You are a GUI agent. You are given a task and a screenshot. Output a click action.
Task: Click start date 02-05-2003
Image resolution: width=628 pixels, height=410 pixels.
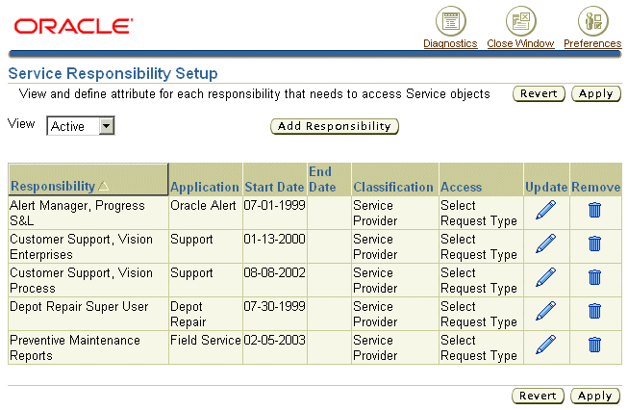pos(275,341)
